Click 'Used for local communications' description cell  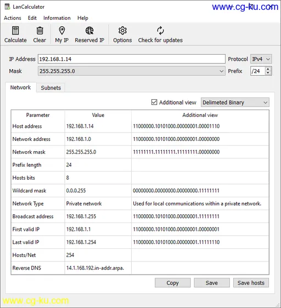[x=200, y=203]
